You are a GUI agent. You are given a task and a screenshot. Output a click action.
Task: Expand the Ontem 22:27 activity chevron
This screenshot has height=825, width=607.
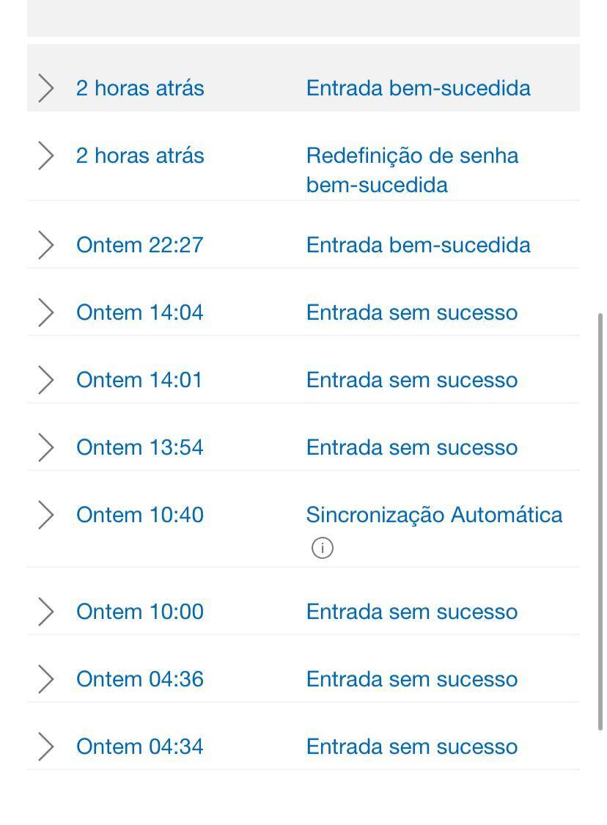point(45,245)
